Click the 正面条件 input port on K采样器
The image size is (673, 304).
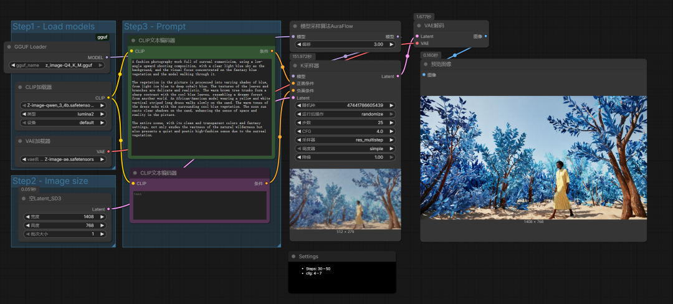point(293,83)
